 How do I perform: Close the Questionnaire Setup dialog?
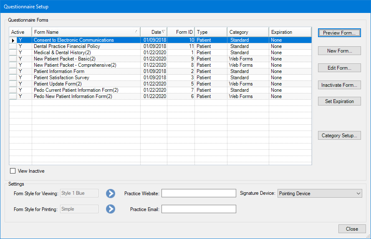(352, 229)
